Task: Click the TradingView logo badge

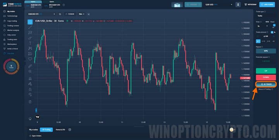Action: coord(37,117)
